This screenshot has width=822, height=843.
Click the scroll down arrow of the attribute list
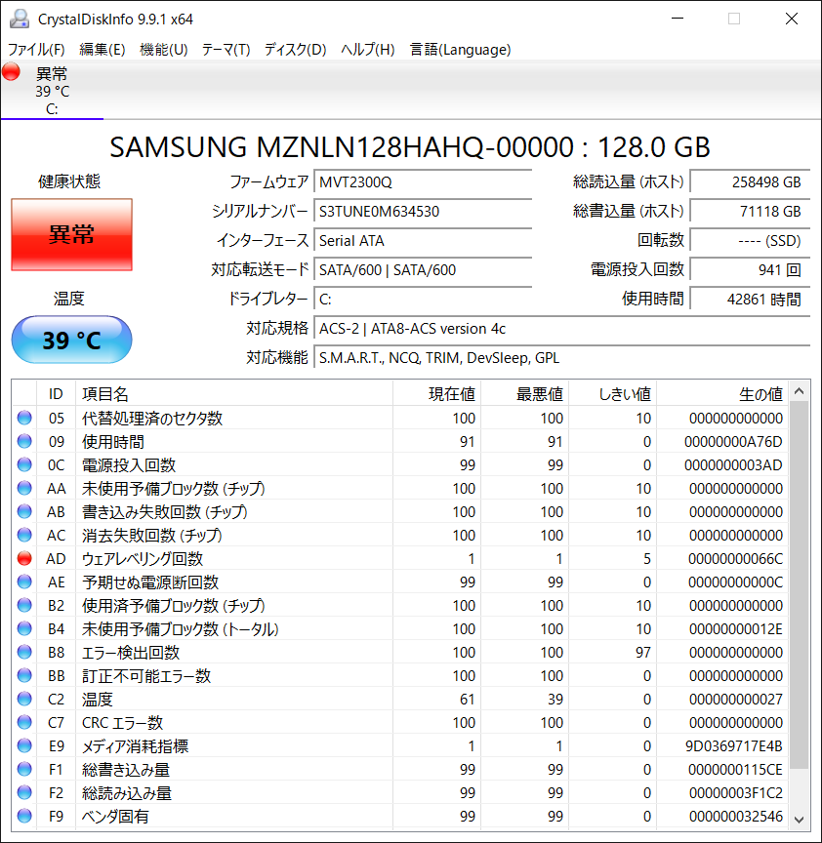[799, 820]
